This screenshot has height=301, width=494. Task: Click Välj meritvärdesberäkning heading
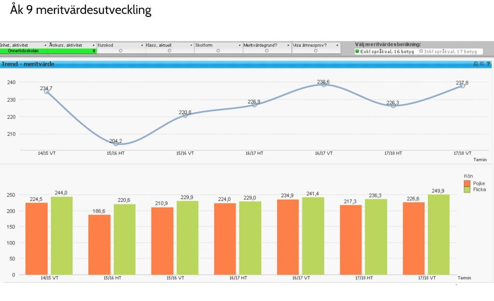pyautogui.click(x=388, y=44)
